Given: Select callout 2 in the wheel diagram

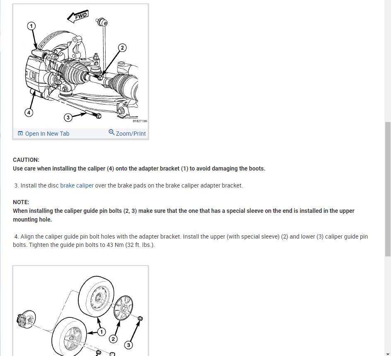Looking at the screenshot, I should (113, 339).
